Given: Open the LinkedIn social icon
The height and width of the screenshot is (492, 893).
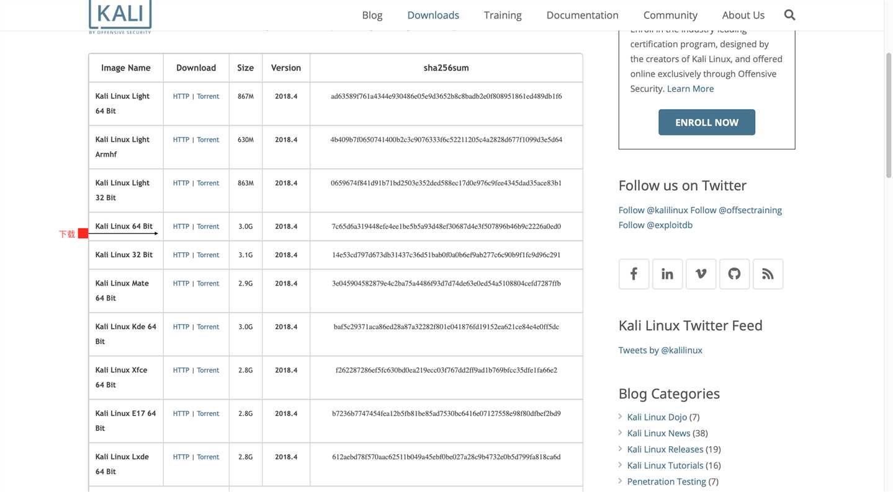Looking at the screenshot, I should pos(667,274).
